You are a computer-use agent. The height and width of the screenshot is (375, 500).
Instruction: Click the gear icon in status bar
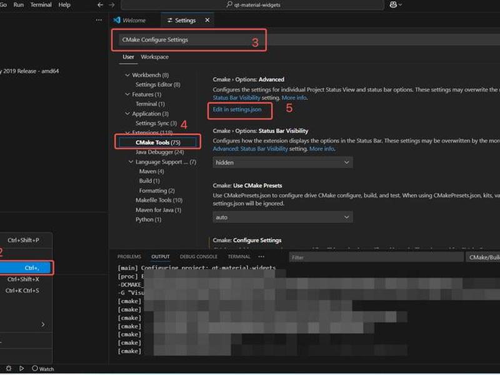(x=9, y=368)
